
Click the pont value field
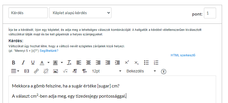[x=210, y=13]
